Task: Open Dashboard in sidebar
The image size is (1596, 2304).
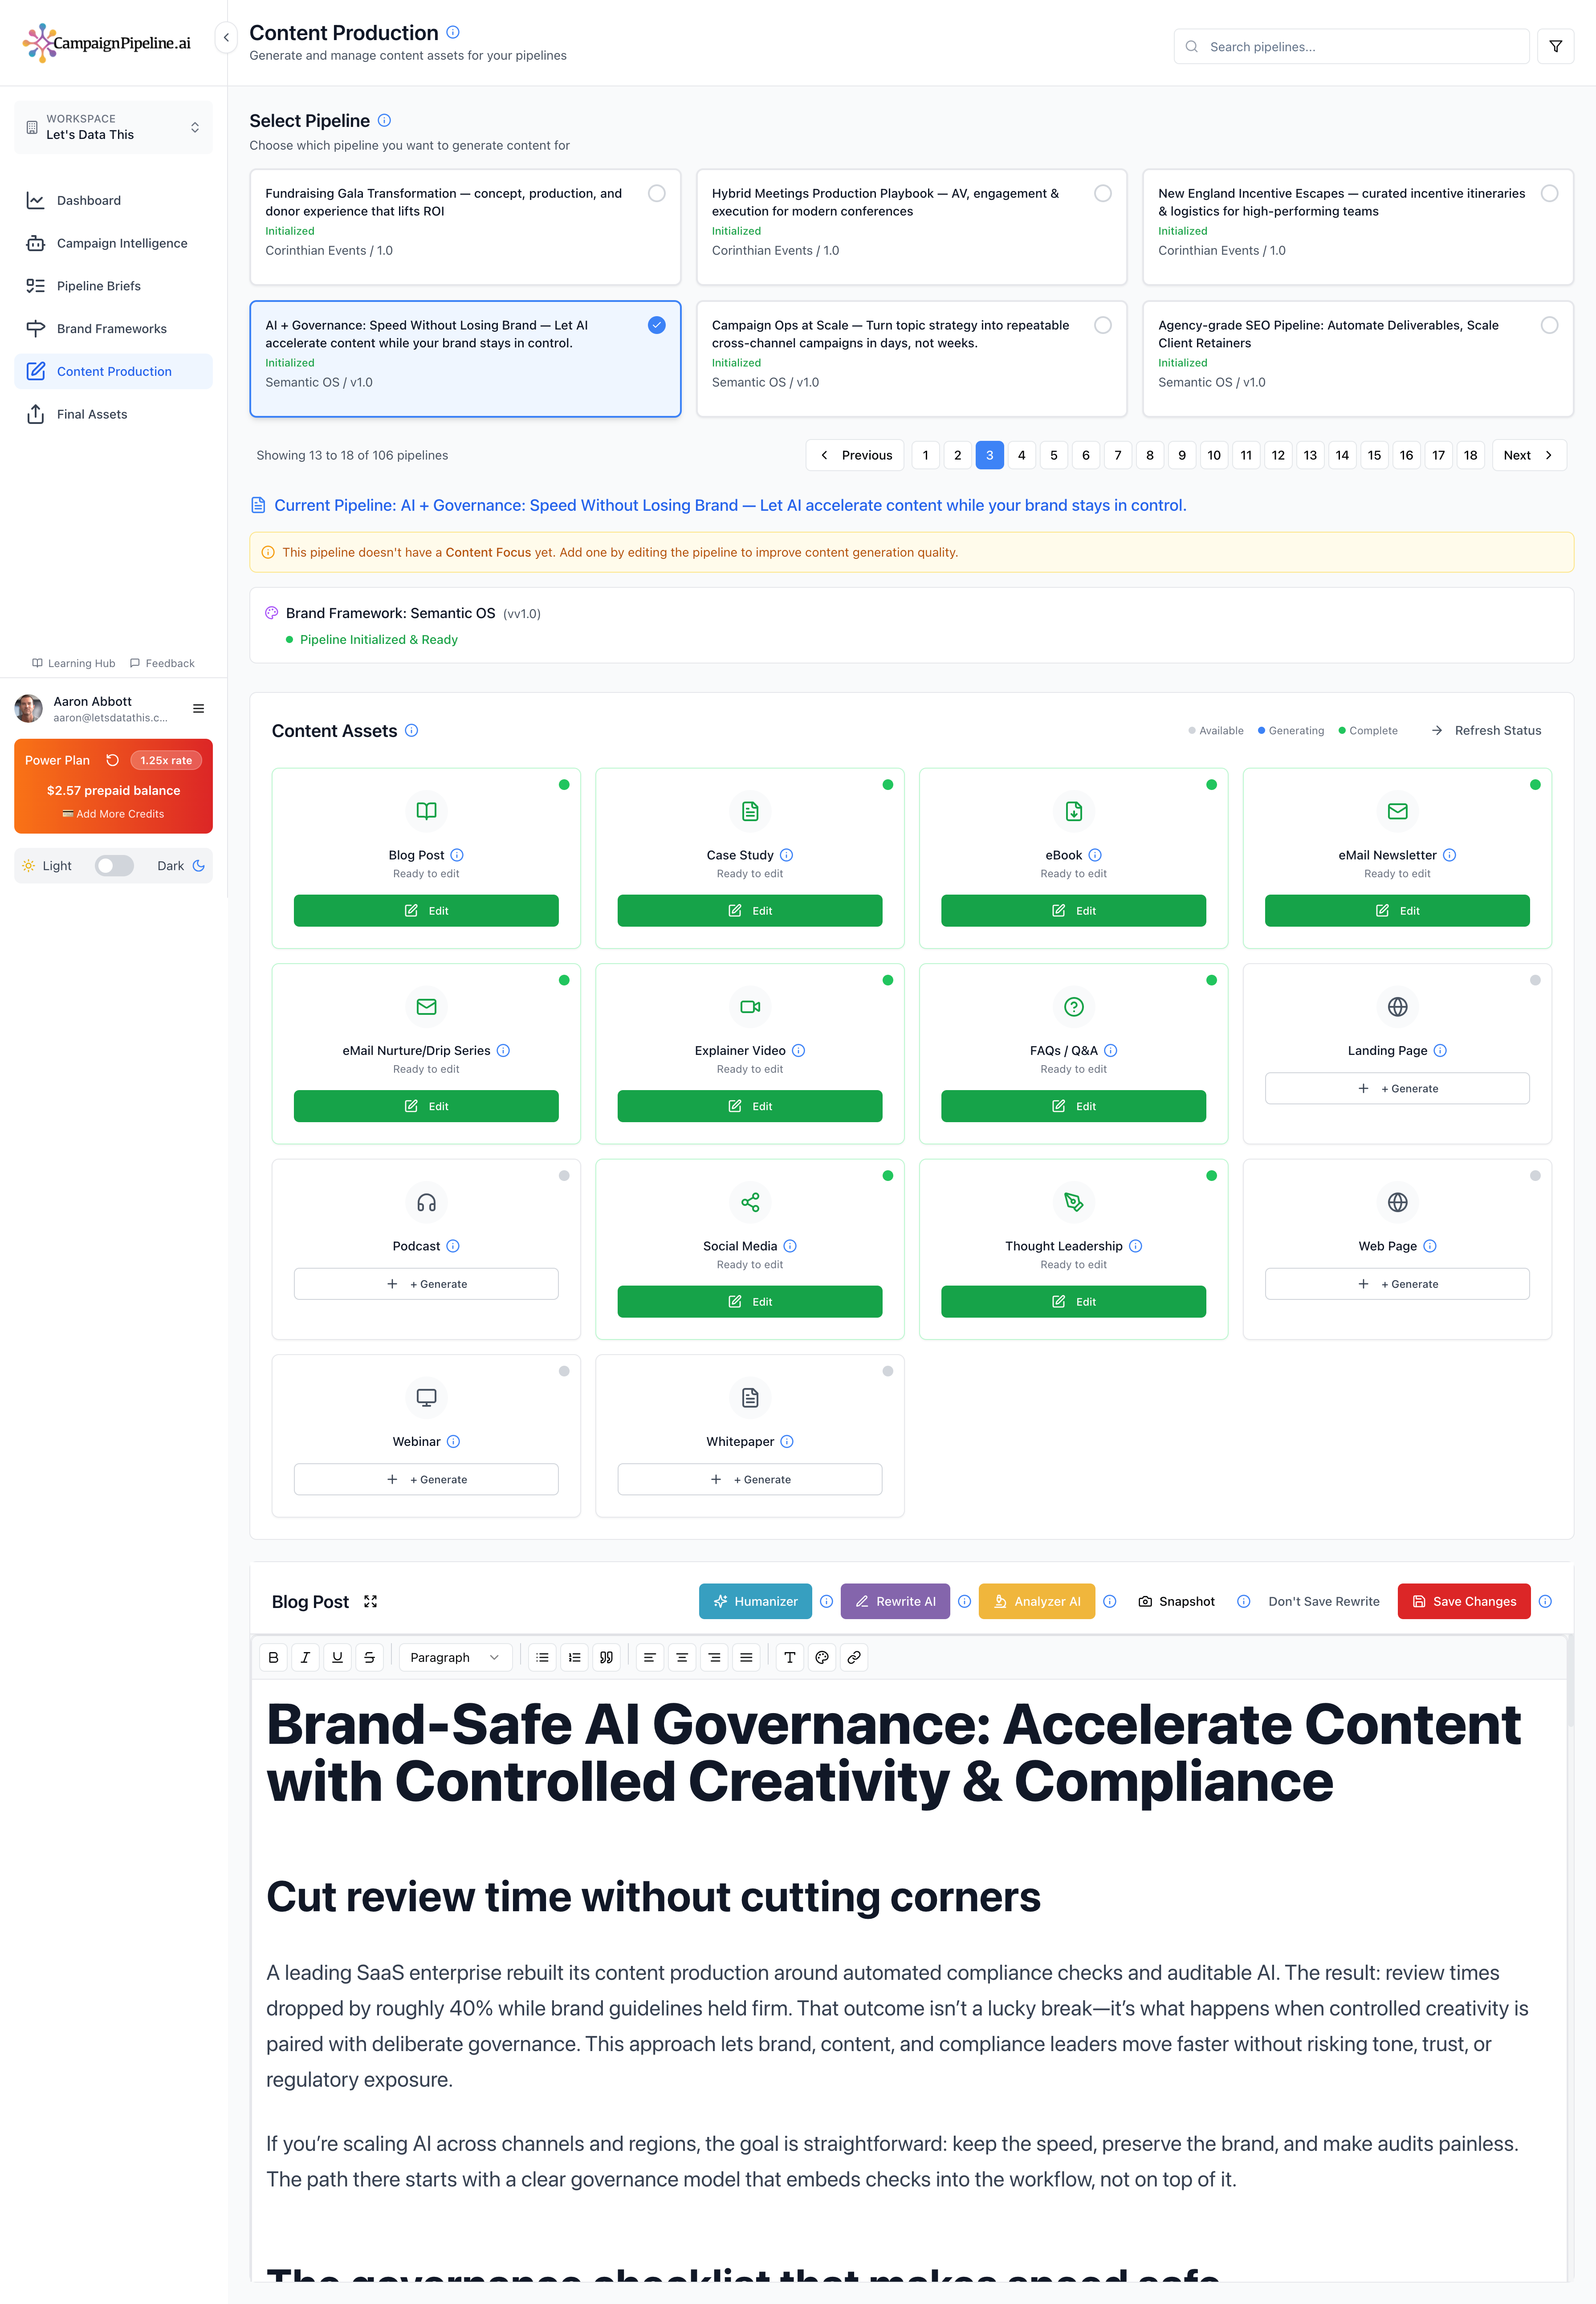Action: click(x=113, y=200)
